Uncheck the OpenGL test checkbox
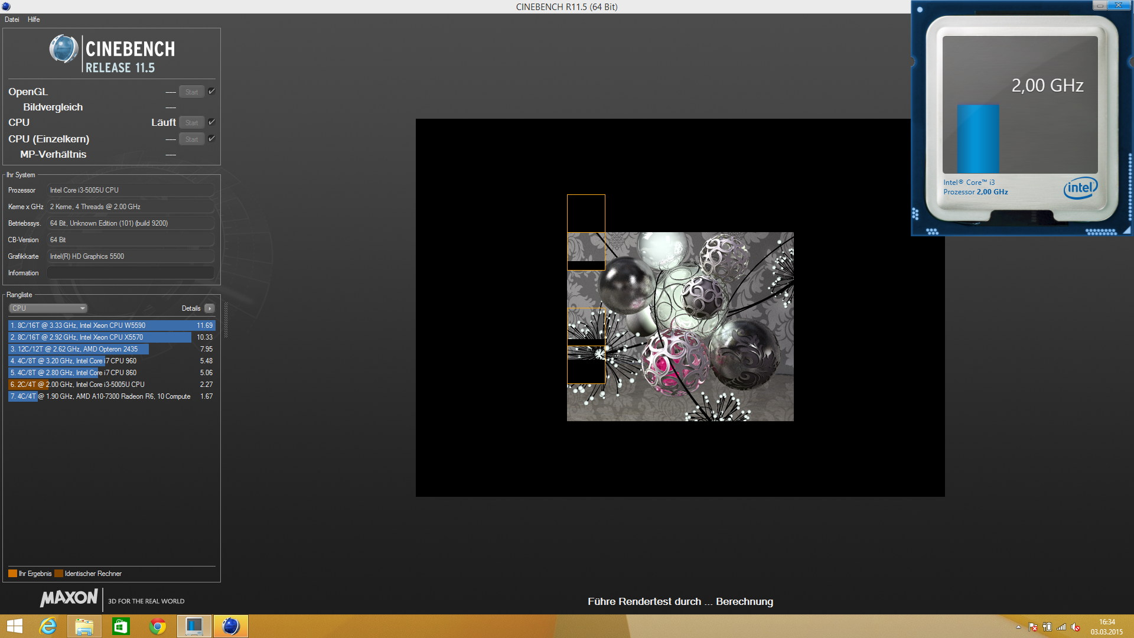Image resolution: width=1134 pixels, height=638 pixels. [x=211, y=92]
